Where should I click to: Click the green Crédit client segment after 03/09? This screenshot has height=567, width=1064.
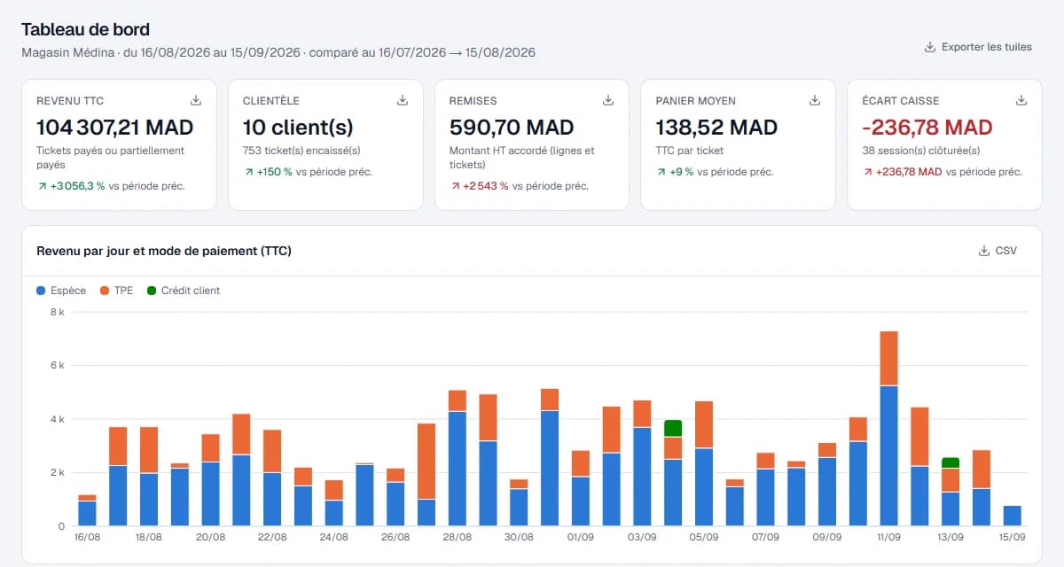point(673,428)
